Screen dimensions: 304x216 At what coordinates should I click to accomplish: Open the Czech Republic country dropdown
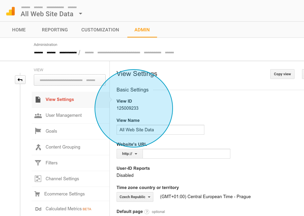coord(135,197)
